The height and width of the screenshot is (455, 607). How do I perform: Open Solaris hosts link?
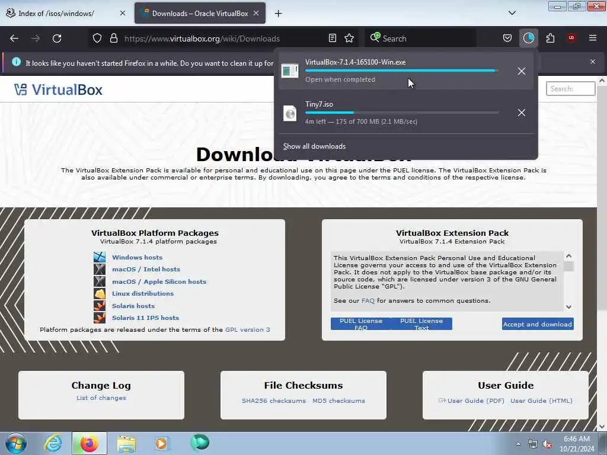133,306
